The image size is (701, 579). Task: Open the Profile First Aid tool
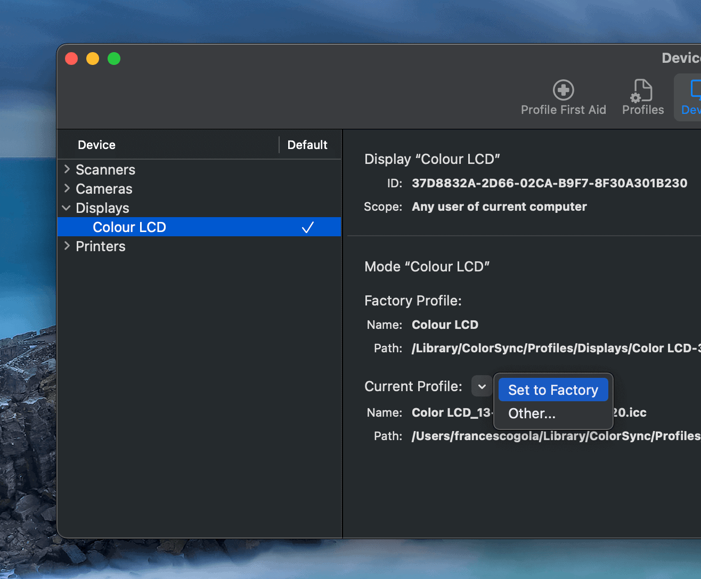click(563, 97)
